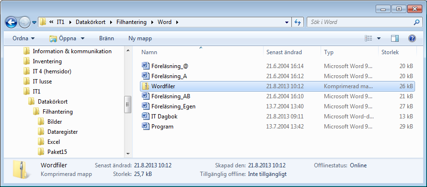The height and width of the screenshot is (187, 427).
Task: Click the Senast ändrad date in details pane
Action: pyautogui.click(x=153, y=165)
